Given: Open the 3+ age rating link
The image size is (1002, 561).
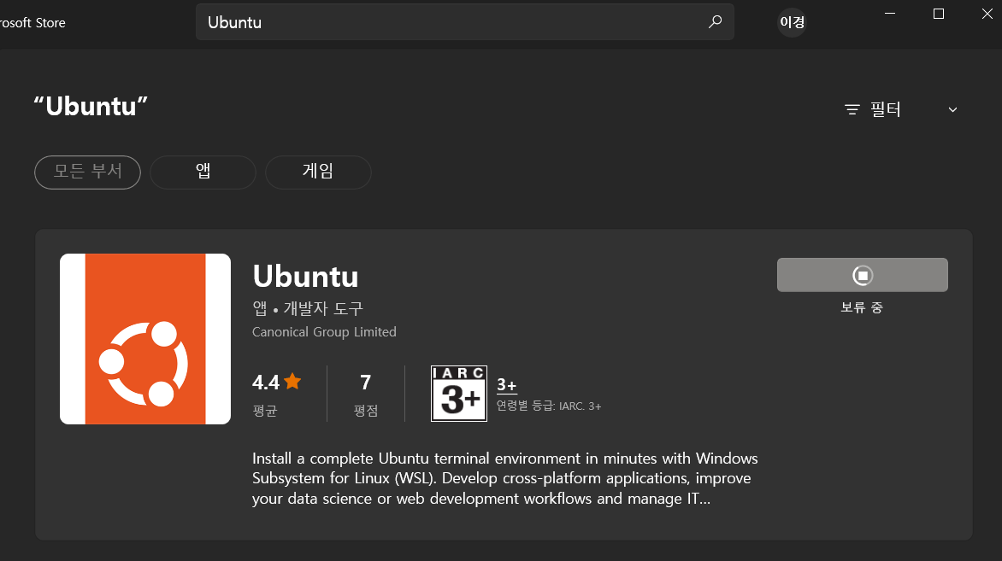Looking at the screenshot, I should 506,385.
